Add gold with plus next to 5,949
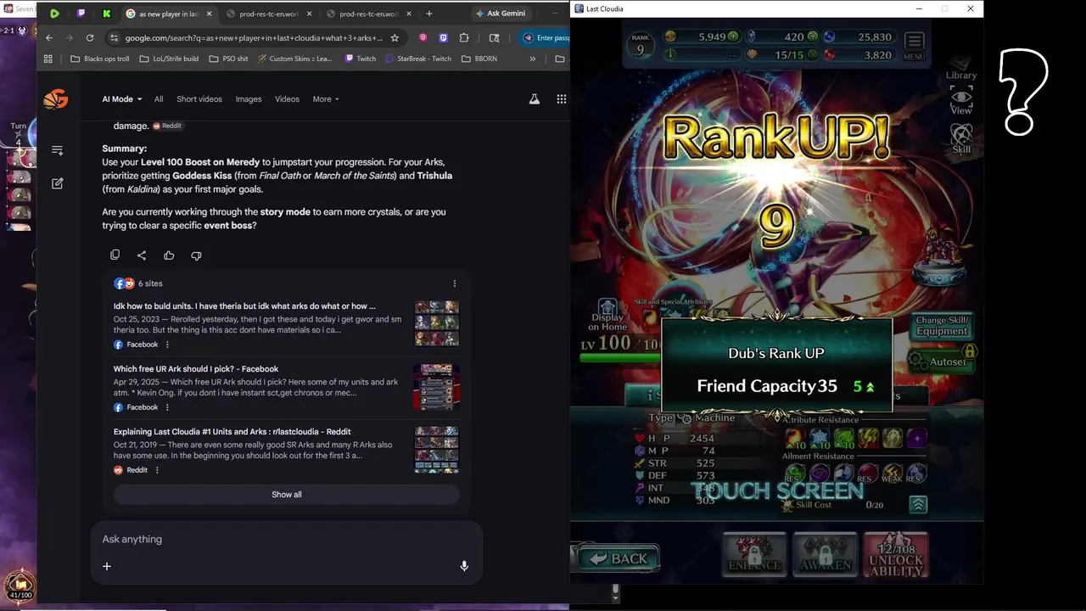Image resolution: width=1086 pixels, height=611 pixels. [733, 37]
